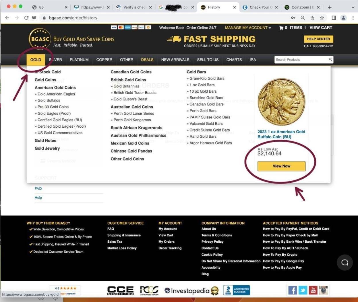Open Gold American Eagles link
The height and width of the screenshot is (302, 358).
tap(56, 94)
